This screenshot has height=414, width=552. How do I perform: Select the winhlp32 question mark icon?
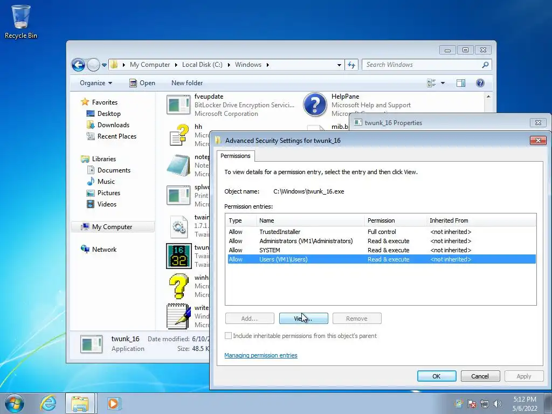click(x=178, y=286)
